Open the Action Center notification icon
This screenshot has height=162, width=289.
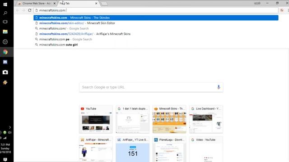pyautogui.click(x=5, y=159)
